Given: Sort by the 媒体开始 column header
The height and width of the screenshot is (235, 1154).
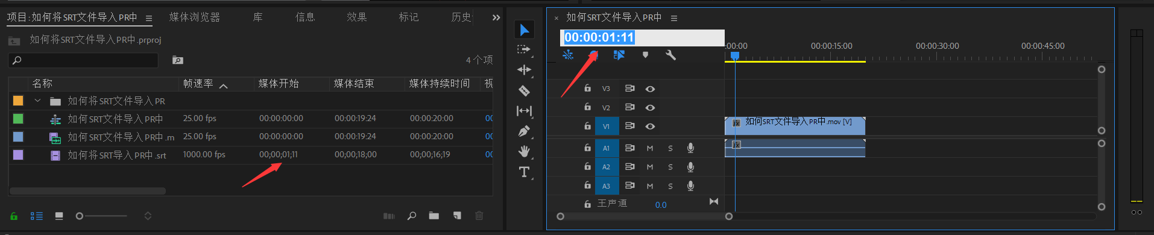Looking at the screenshot, I should point(279,84).
